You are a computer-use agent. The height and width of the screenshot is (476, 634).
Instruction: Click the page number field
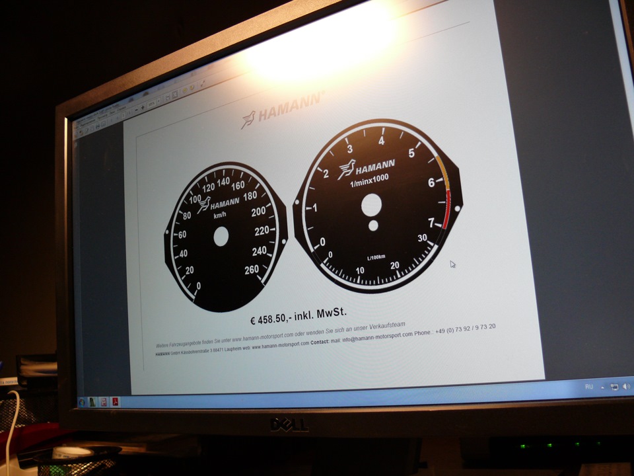point(125,115)
